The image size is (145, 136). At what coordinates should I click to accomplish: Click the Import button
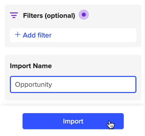pos(73,121)
